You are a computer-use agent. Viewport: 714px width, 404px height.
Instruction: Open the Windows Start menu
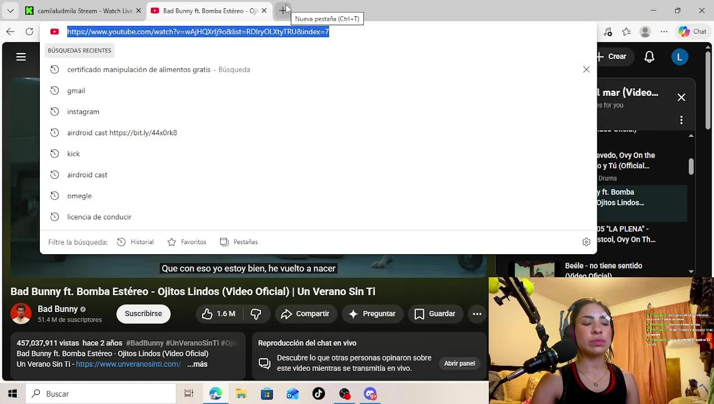pos(12,394)
